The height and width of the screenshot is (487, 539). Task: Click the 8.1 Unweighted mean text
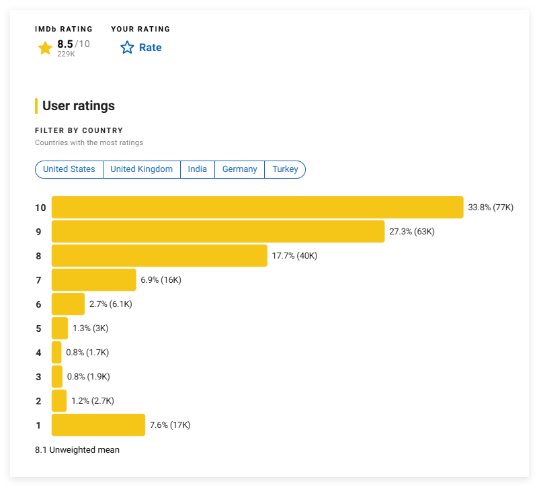point(77,450)
